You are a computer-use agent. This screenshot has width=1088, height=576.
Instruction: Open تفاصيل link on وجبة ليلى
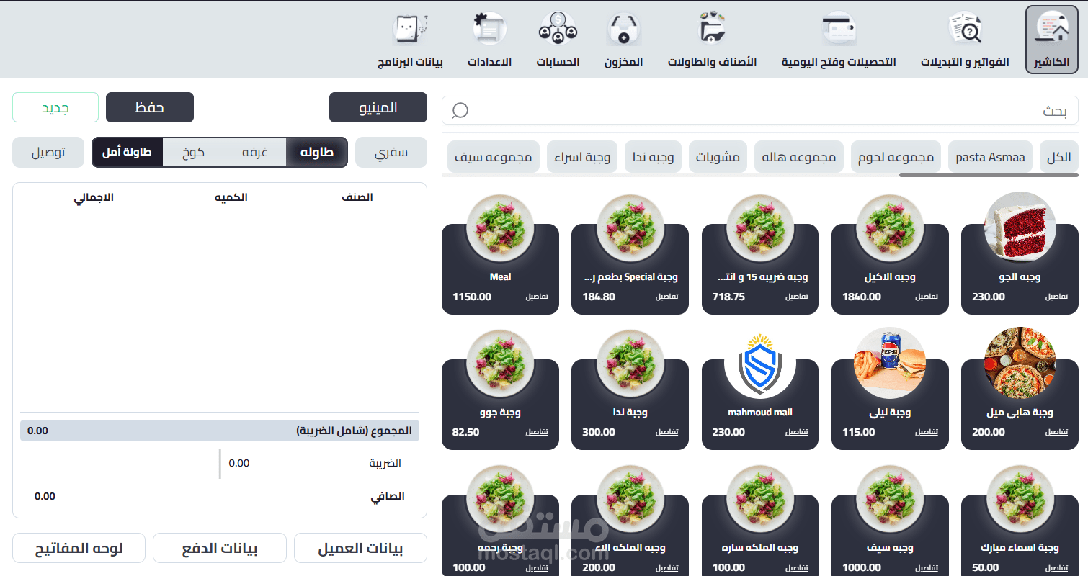(x=927, y=432)
